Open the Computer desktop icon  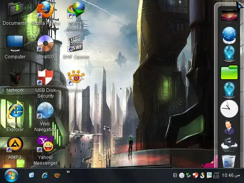(15, 43)
